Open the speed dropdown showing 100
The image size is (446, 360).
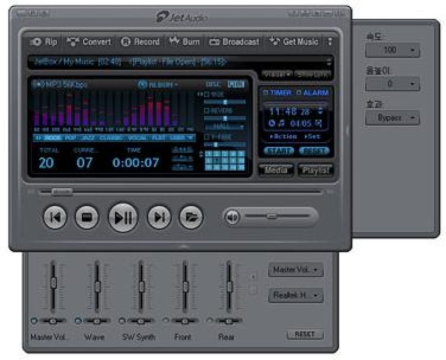[x=392, y=50]
